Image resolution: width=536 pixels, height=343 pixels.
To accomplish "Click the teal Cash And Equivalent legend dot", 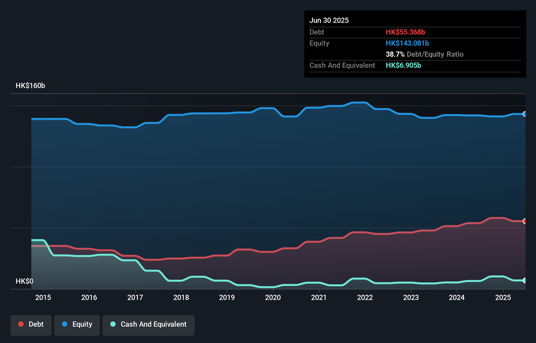I will pyautogui.click(x=113, y=324).
